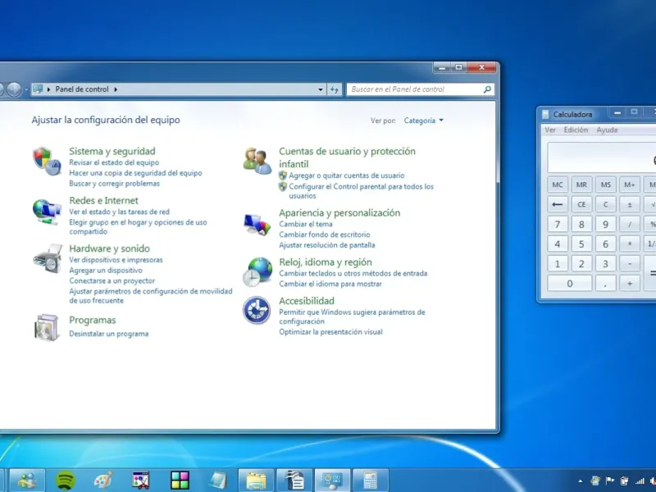
Task: Open Windows Live Messenger from the taskbar
Action: coord(27,481)
